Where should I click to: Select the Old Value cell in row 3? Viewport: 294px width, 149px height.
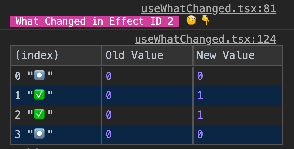click(147, 135)
